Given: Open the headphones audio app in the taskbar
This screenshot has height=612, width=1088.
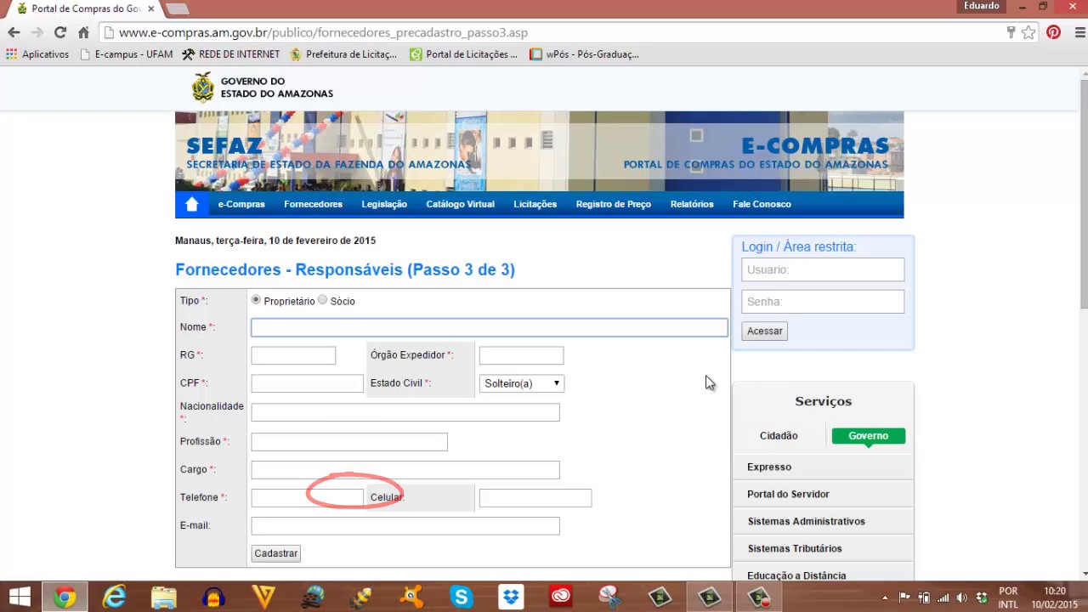Looking at the screenshot, I should point(213,597).
